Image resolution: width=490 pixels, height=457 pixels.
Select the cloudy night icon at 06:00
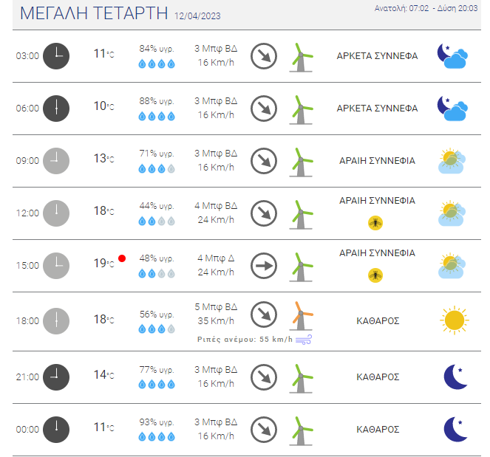pos(452,109)
